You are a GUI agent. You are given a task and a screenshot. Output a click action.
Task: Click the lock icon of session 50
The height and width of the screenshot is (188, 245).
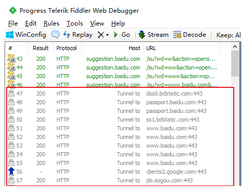click(11, 119)
